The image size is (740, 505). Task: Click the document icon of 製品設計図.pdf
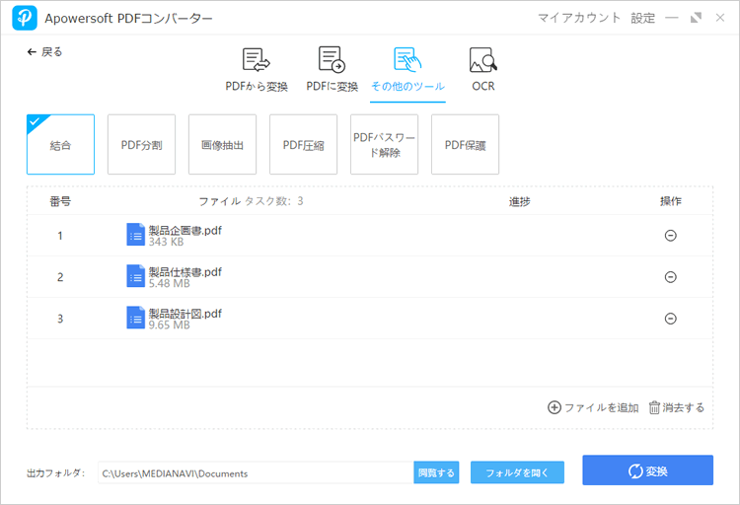(x=135, y=318)
